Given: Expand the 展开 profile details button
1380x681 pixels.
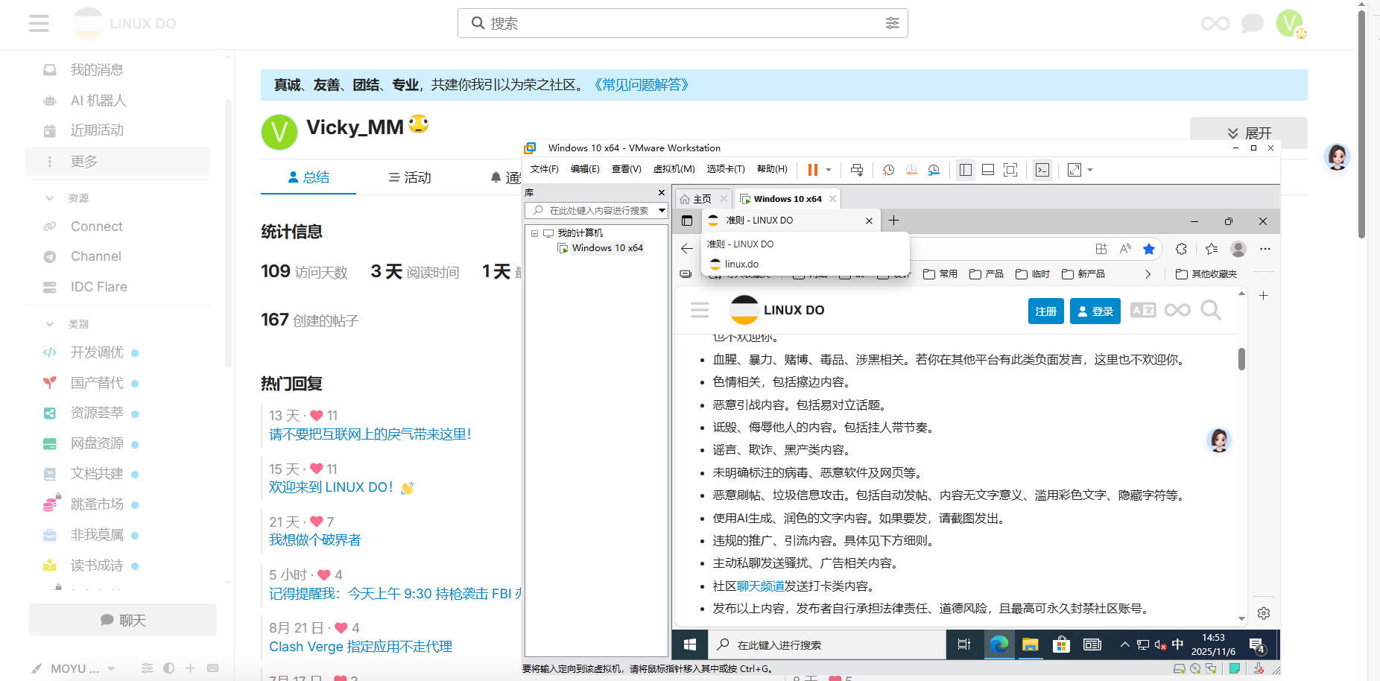Looking at the screenshot, I should click(x=1248, y=133).
